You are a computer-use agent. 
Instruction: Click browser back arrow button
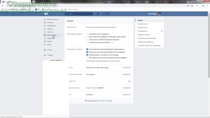tap(3, 6)
